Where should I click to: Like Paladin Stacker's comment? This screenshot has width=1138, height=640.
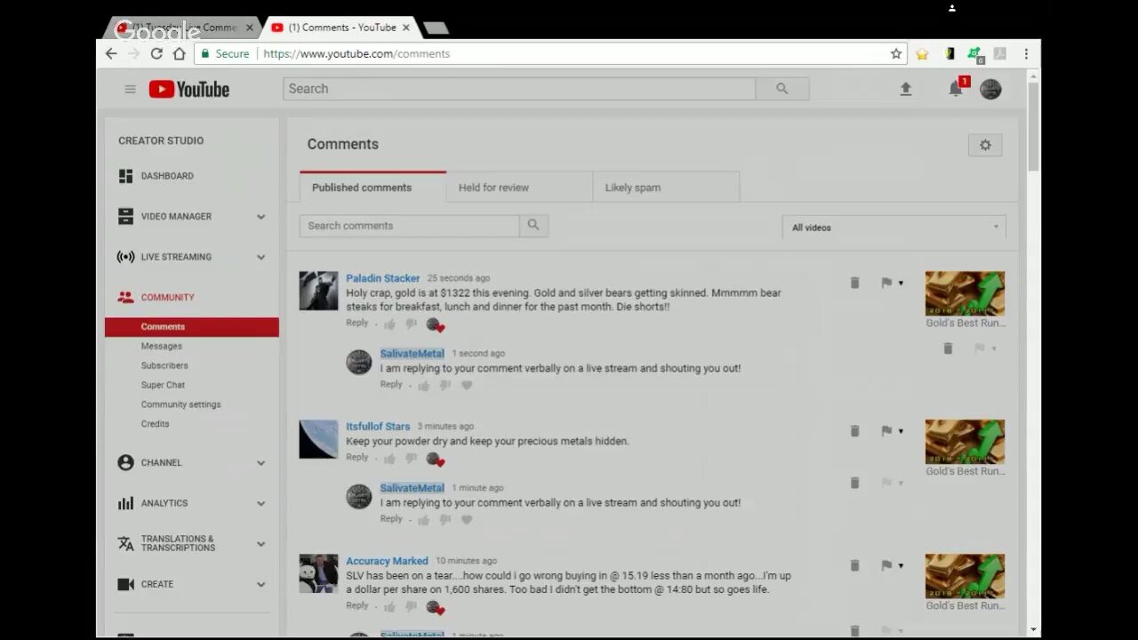(x=389, y=324)
